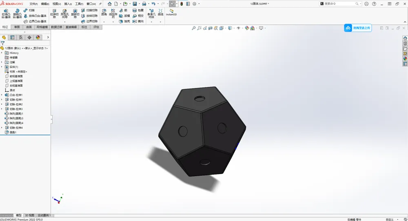Toggle Instant3D on or off

pyautogui.click(x=171, y=12)
